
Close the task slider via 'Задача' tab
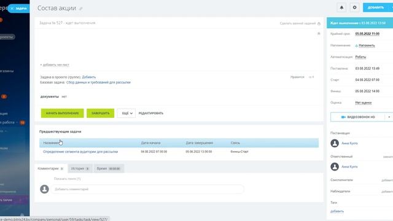[x=18, y=8]
